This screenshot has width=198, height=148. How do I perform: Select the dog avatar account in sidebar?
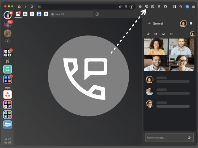tap(7, 33)
